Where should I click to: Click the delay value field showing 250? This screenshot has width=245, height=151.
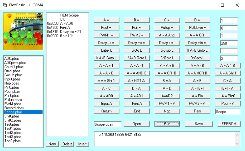point(229,43)
